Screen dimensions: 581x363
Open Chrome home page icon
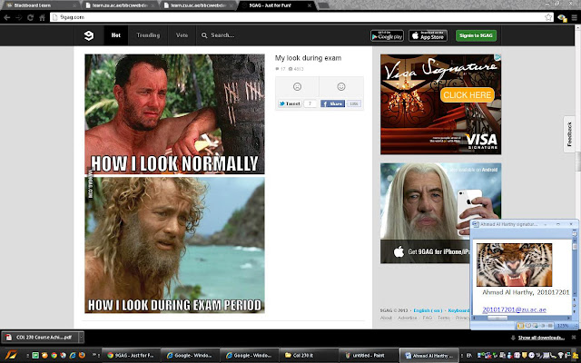point(43,17)
